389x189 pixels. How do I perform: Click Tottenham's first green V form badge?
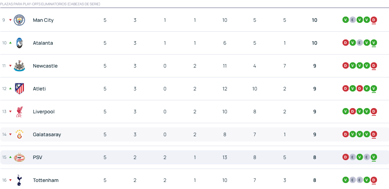pos(346,180)
